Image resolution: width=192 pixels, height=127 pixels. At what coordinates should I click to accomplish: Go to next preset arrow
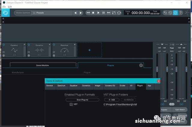pos(81,13)
